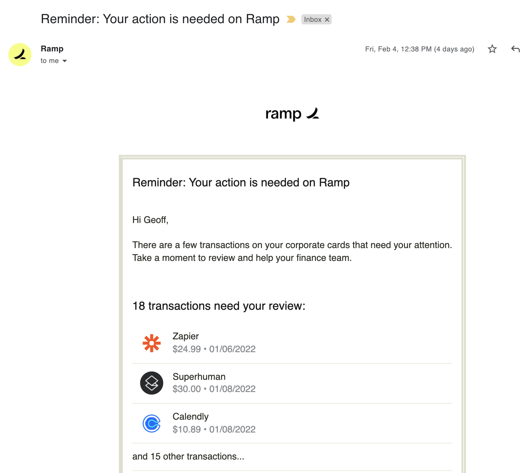Viewport: 527px width, 473px height.
Task: Select the Zapier transaction name
Action: (x=186, y=336)
